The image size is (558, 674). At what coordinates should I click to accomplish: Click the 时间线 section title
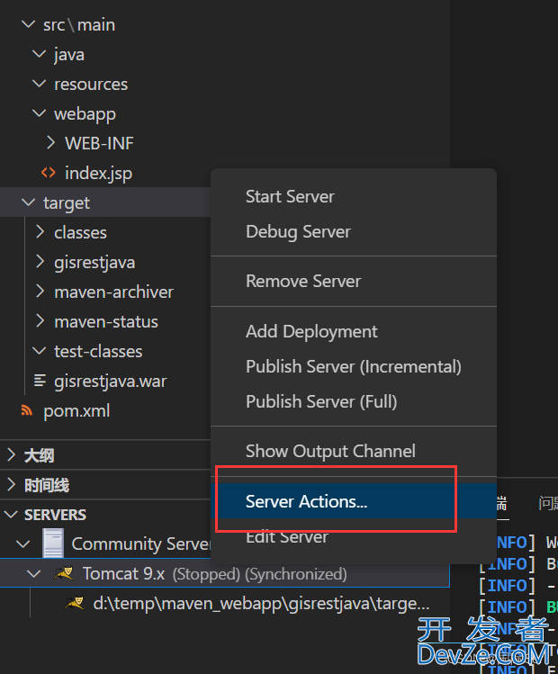coord(47,485)
